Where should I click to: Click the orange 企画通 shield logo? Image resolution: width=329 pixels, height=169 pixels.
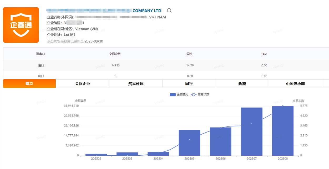(21, 25)
